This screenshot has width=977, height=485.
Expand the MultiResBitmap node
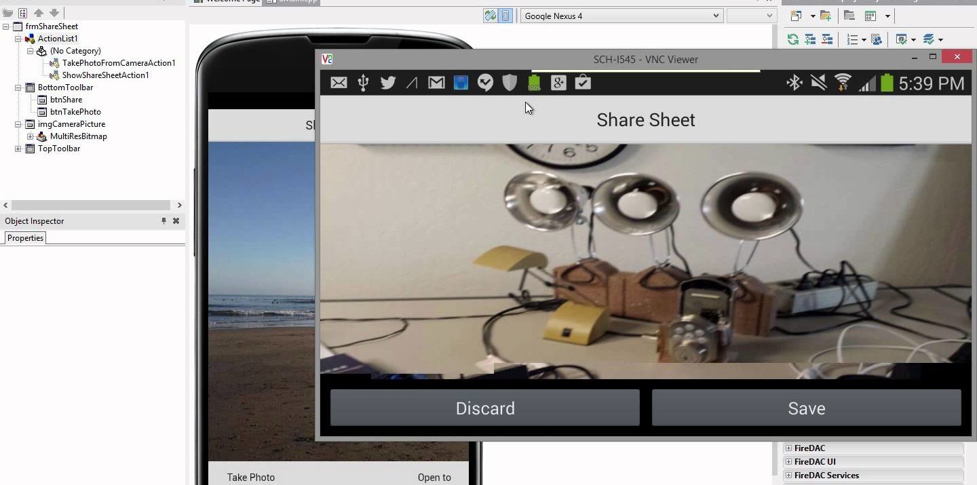[31, 136]
